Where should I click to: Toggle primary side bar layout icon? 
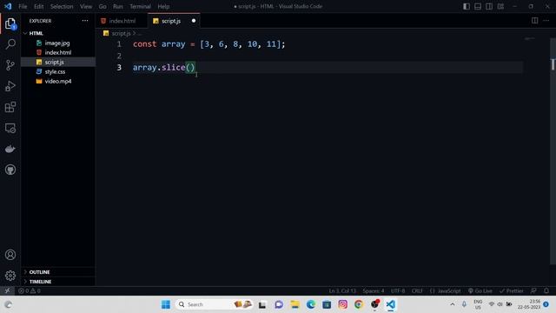467,6
